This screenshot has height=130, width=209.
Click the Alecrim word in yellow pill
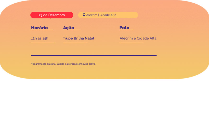click(x=92, y=15)
